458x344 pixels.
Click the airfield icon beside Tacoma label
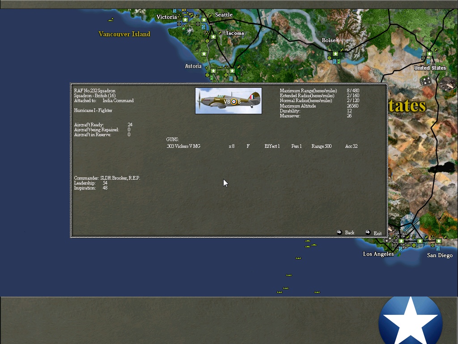point(220,33)
